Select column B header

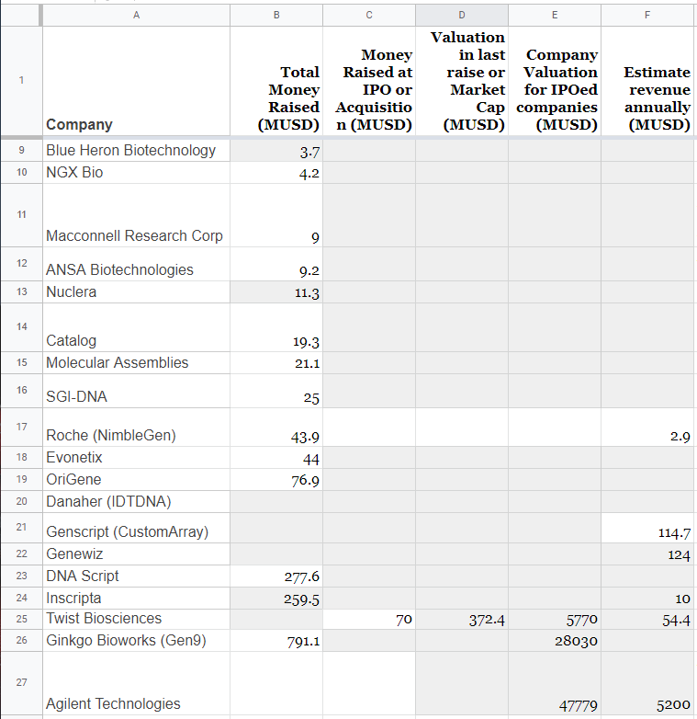pos(276,15)
